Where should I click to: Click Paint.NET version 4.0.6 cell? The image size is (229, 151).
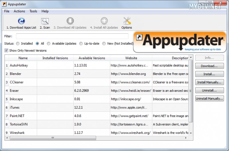[x=92, y=116]
